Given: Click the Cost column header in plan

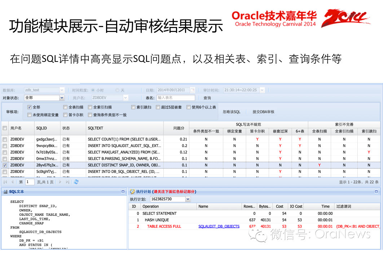Looking at the screenshot, I should 280,207.
